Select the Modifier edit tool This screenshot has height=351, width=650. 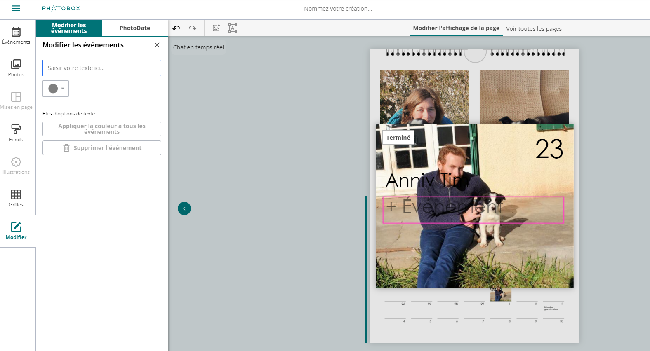coord(16,231)
